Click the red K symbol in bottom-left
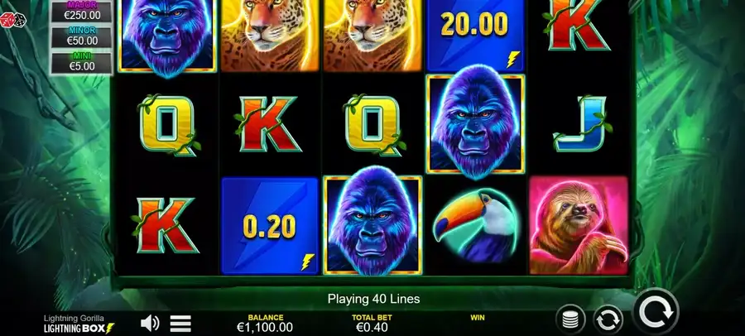The height and width of the screenshot is (336, 745). point(166,225)
